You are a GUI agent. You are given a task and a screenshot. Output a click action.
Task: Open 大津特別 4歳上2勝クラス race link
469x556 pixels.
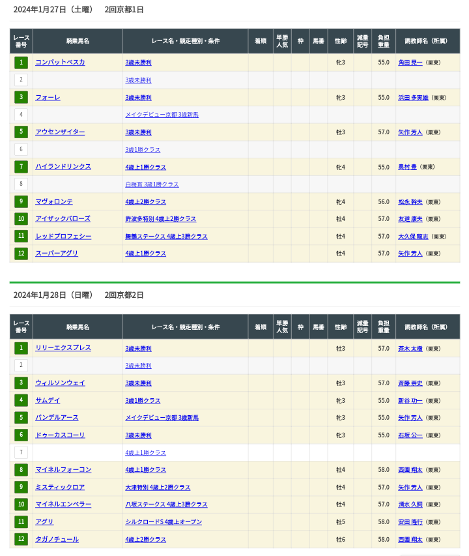click(x=158, y=488)
